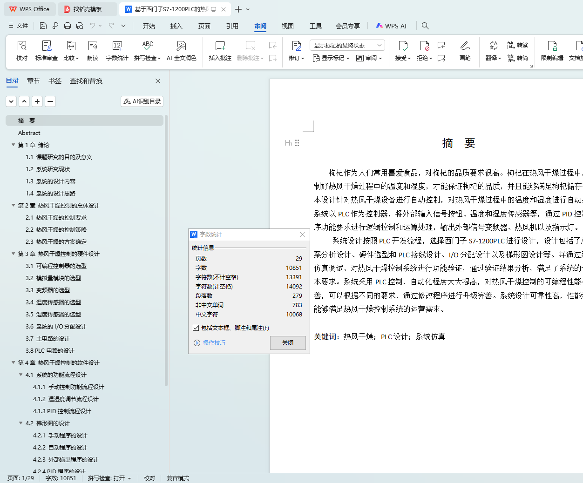Click 转简 convert to simplified Chinese
Viewport: 583px width, 483px height.
coord(518,58)
